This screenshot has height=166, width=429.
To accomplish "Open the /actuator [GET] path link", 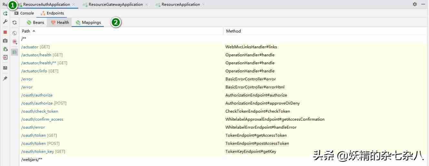I will point(30,47).
